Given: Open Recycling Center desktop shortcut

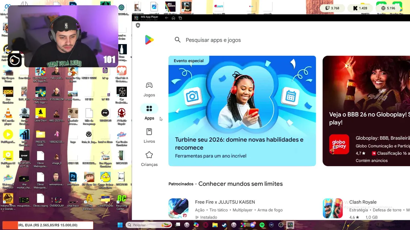Looking at the screenshot, I should [121, 202].
